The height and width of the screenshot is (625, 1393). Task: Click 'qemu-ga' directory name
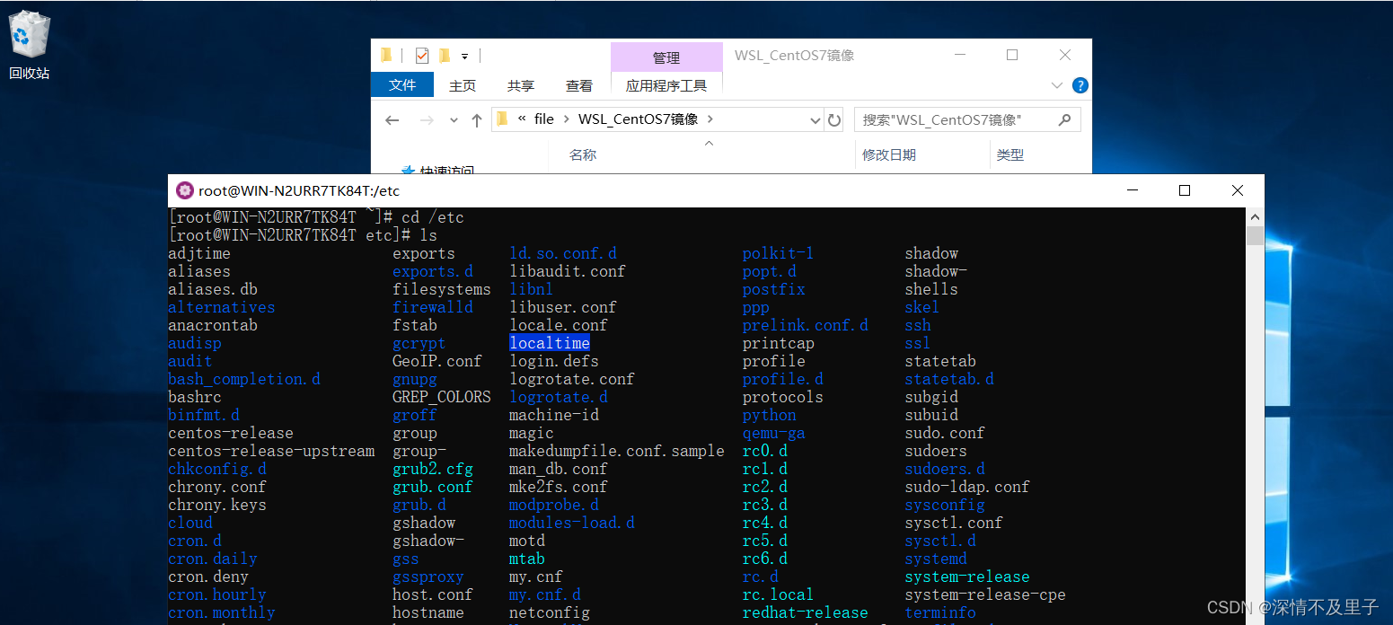(774, 433)
